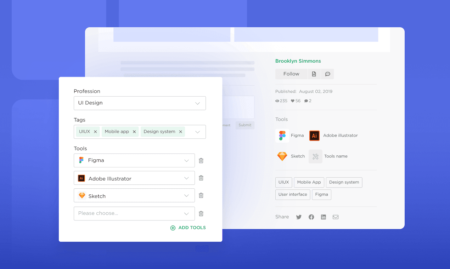Viewport: 450px width, 269px height.
Task: Click trash icon next to Adobe Illustrator
Action: (201, 178)
